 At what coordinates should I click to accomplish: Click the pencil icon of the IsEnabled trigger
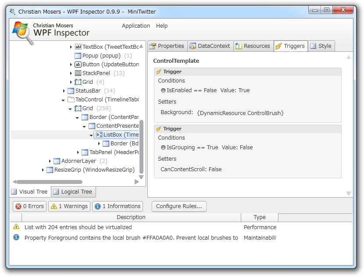[x=159, y=72]
